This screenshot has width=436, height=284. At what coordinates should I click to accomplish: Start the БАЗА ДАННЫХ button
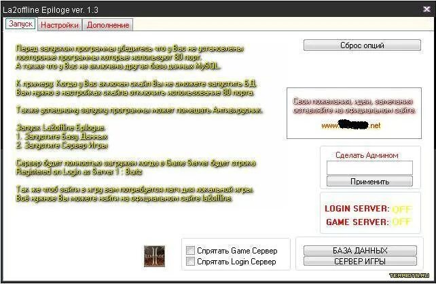(360, 251)
